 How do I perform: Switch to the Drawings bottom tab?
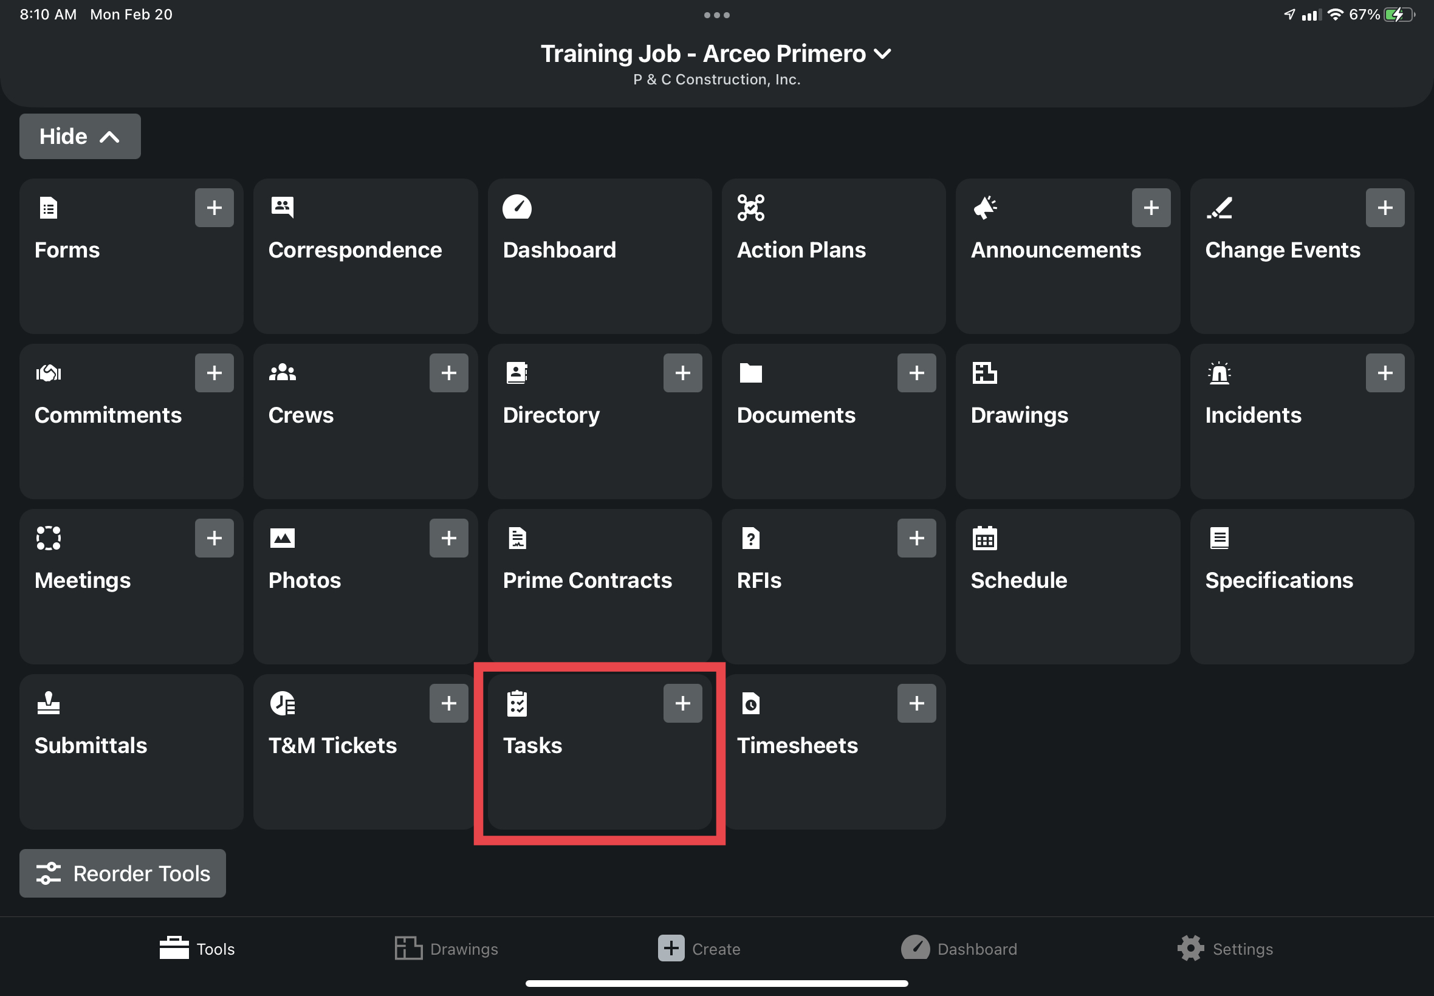click(x=447, y=949)
